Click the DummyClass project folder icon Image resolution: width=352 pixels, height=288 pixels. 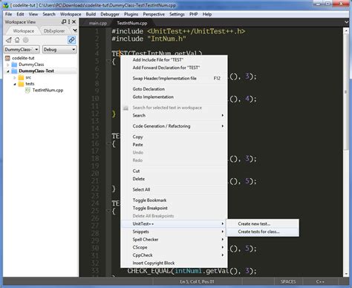pyautogui.click(x=15, y=65)
